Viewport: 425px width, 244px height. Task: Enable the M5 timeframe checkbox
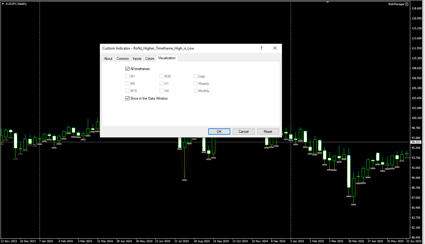(127, 83)
